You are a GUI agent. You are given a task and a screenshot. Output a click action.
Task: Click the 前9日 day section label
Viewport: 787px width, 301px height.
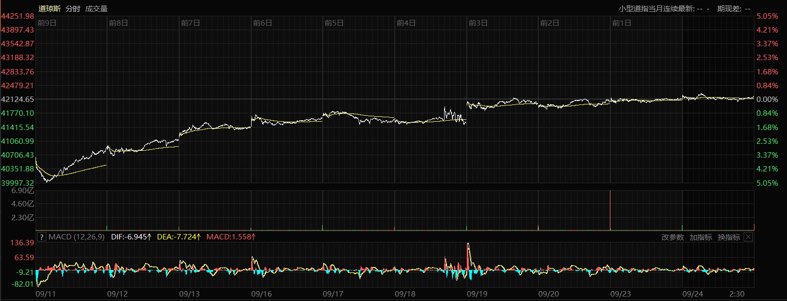[x=47, y=23]
